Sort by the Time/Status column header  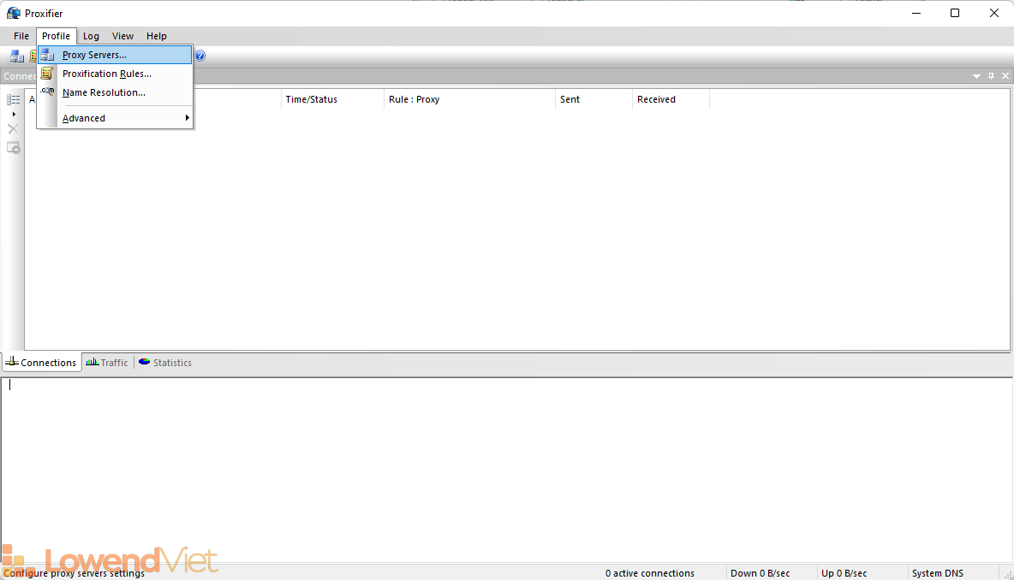pos(311,99)
